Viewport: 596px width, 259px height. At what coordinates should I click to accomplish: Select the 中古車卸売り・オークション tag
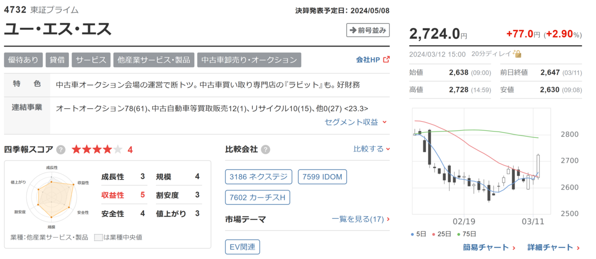(249, 60)
